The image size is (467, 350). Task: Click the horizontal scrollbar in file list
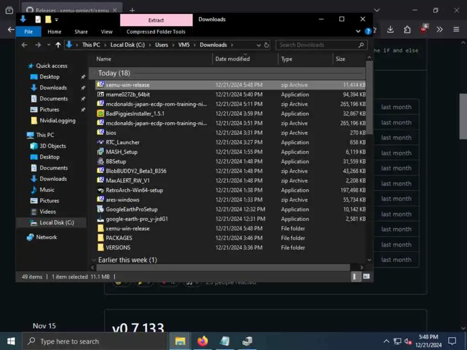[x=223, y=267]
